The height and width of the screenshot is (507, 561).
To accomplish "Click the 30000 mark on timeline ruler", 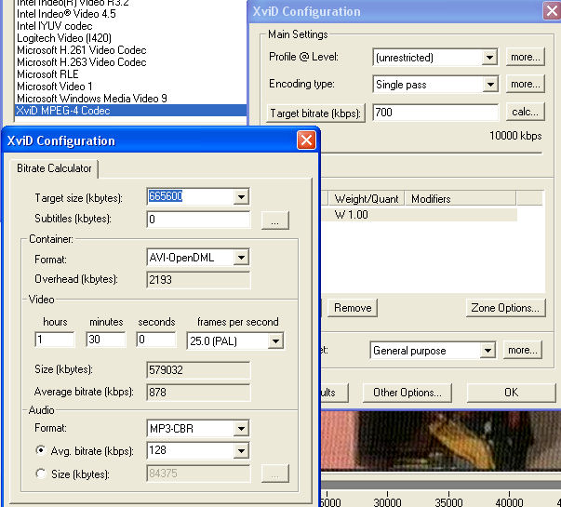I will 387,501.
